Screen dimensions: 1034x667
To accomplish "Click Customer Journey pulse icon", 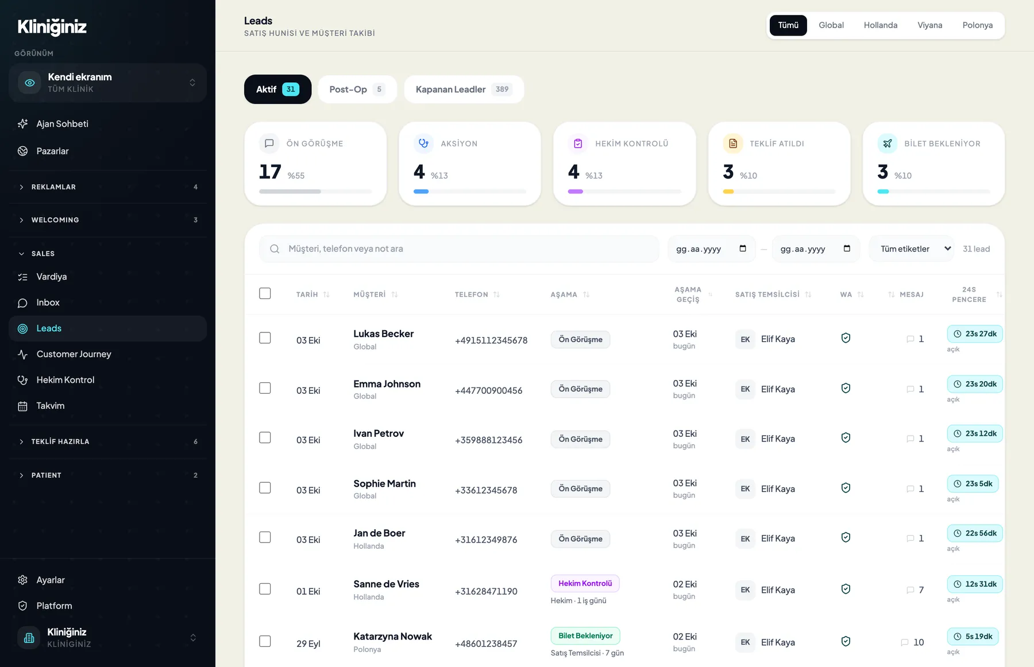I will pyautogui.click(x=23, y=354).
